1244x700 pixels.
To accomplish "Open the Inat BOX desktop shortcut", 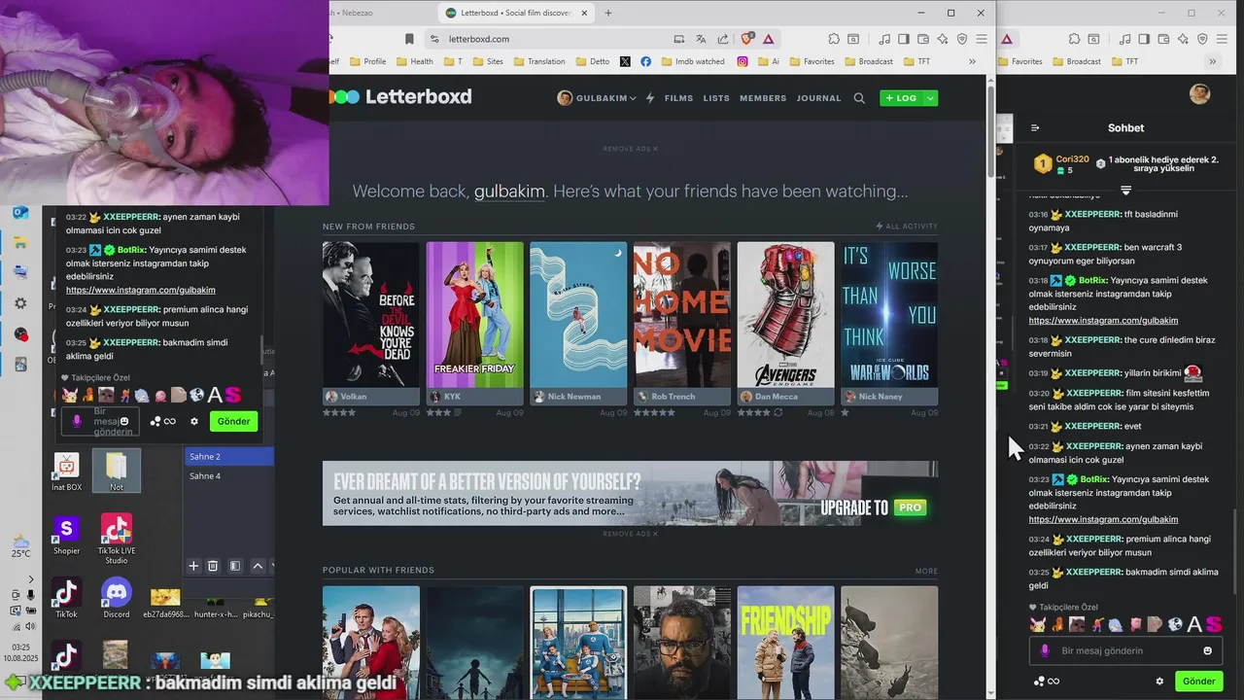I will [x=66, y=472].
